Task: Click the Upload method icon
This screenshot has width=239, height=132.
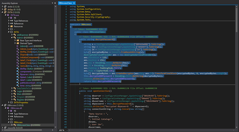Action: click(x=17, y=66)
